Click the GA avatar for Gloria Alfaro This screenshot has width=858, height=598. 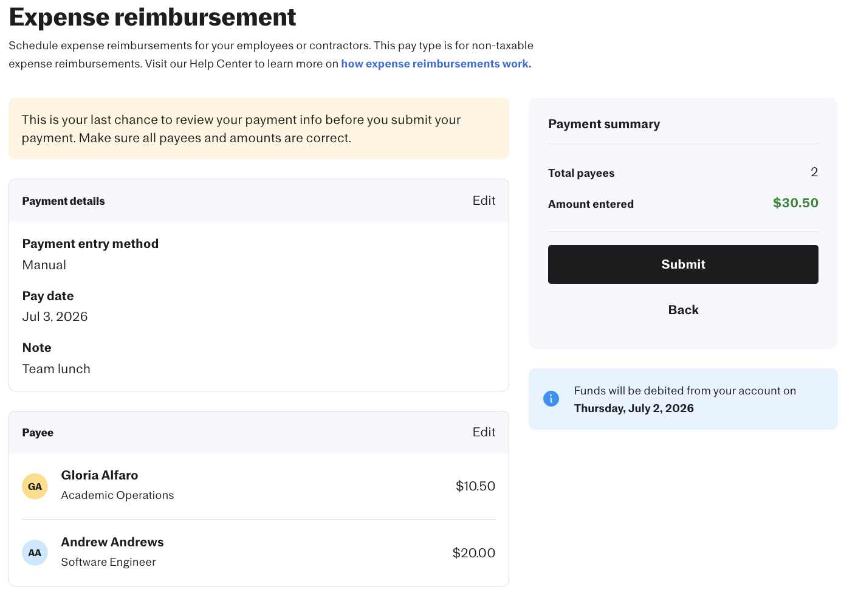pos(35,486)
